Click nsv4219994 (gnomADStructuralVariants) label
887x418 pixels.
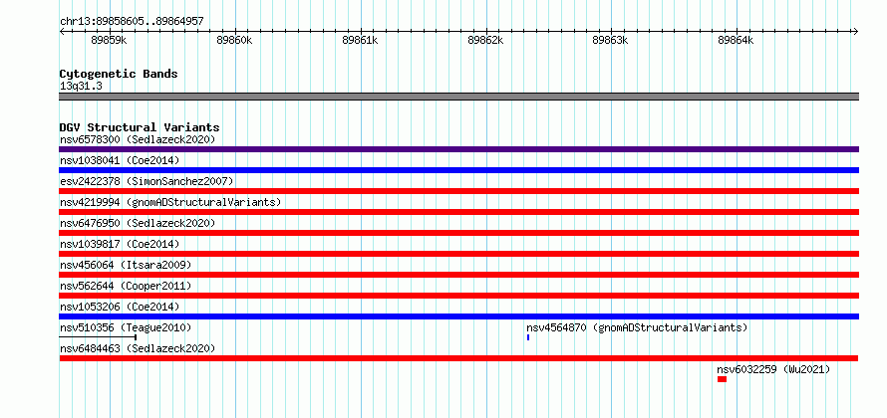pos(170,202)
